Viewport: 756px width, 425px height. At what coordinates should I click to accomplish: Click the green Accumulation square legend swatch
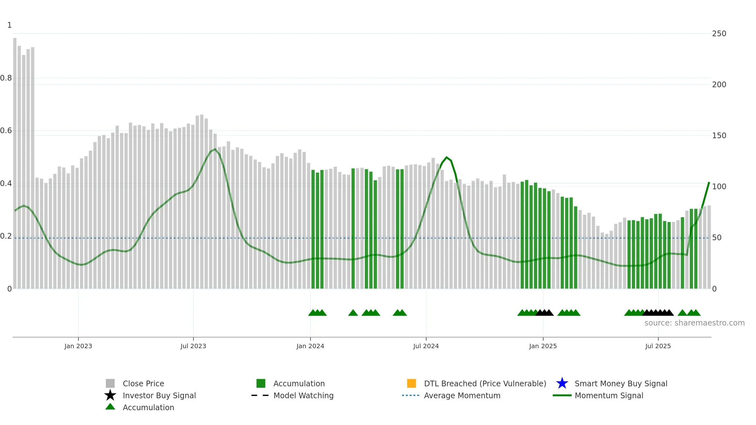[261, 383]
